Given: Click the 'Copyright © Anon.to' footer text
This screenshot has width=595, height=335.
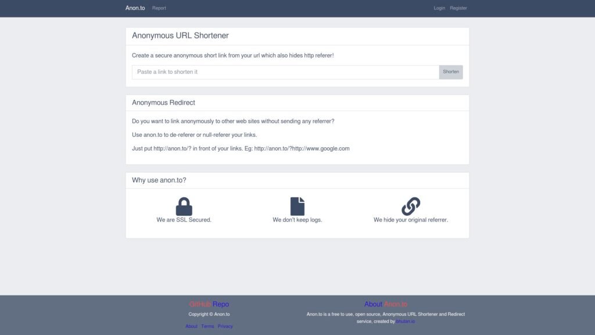Looking at the screenshot, I should [x=209, y=314].
